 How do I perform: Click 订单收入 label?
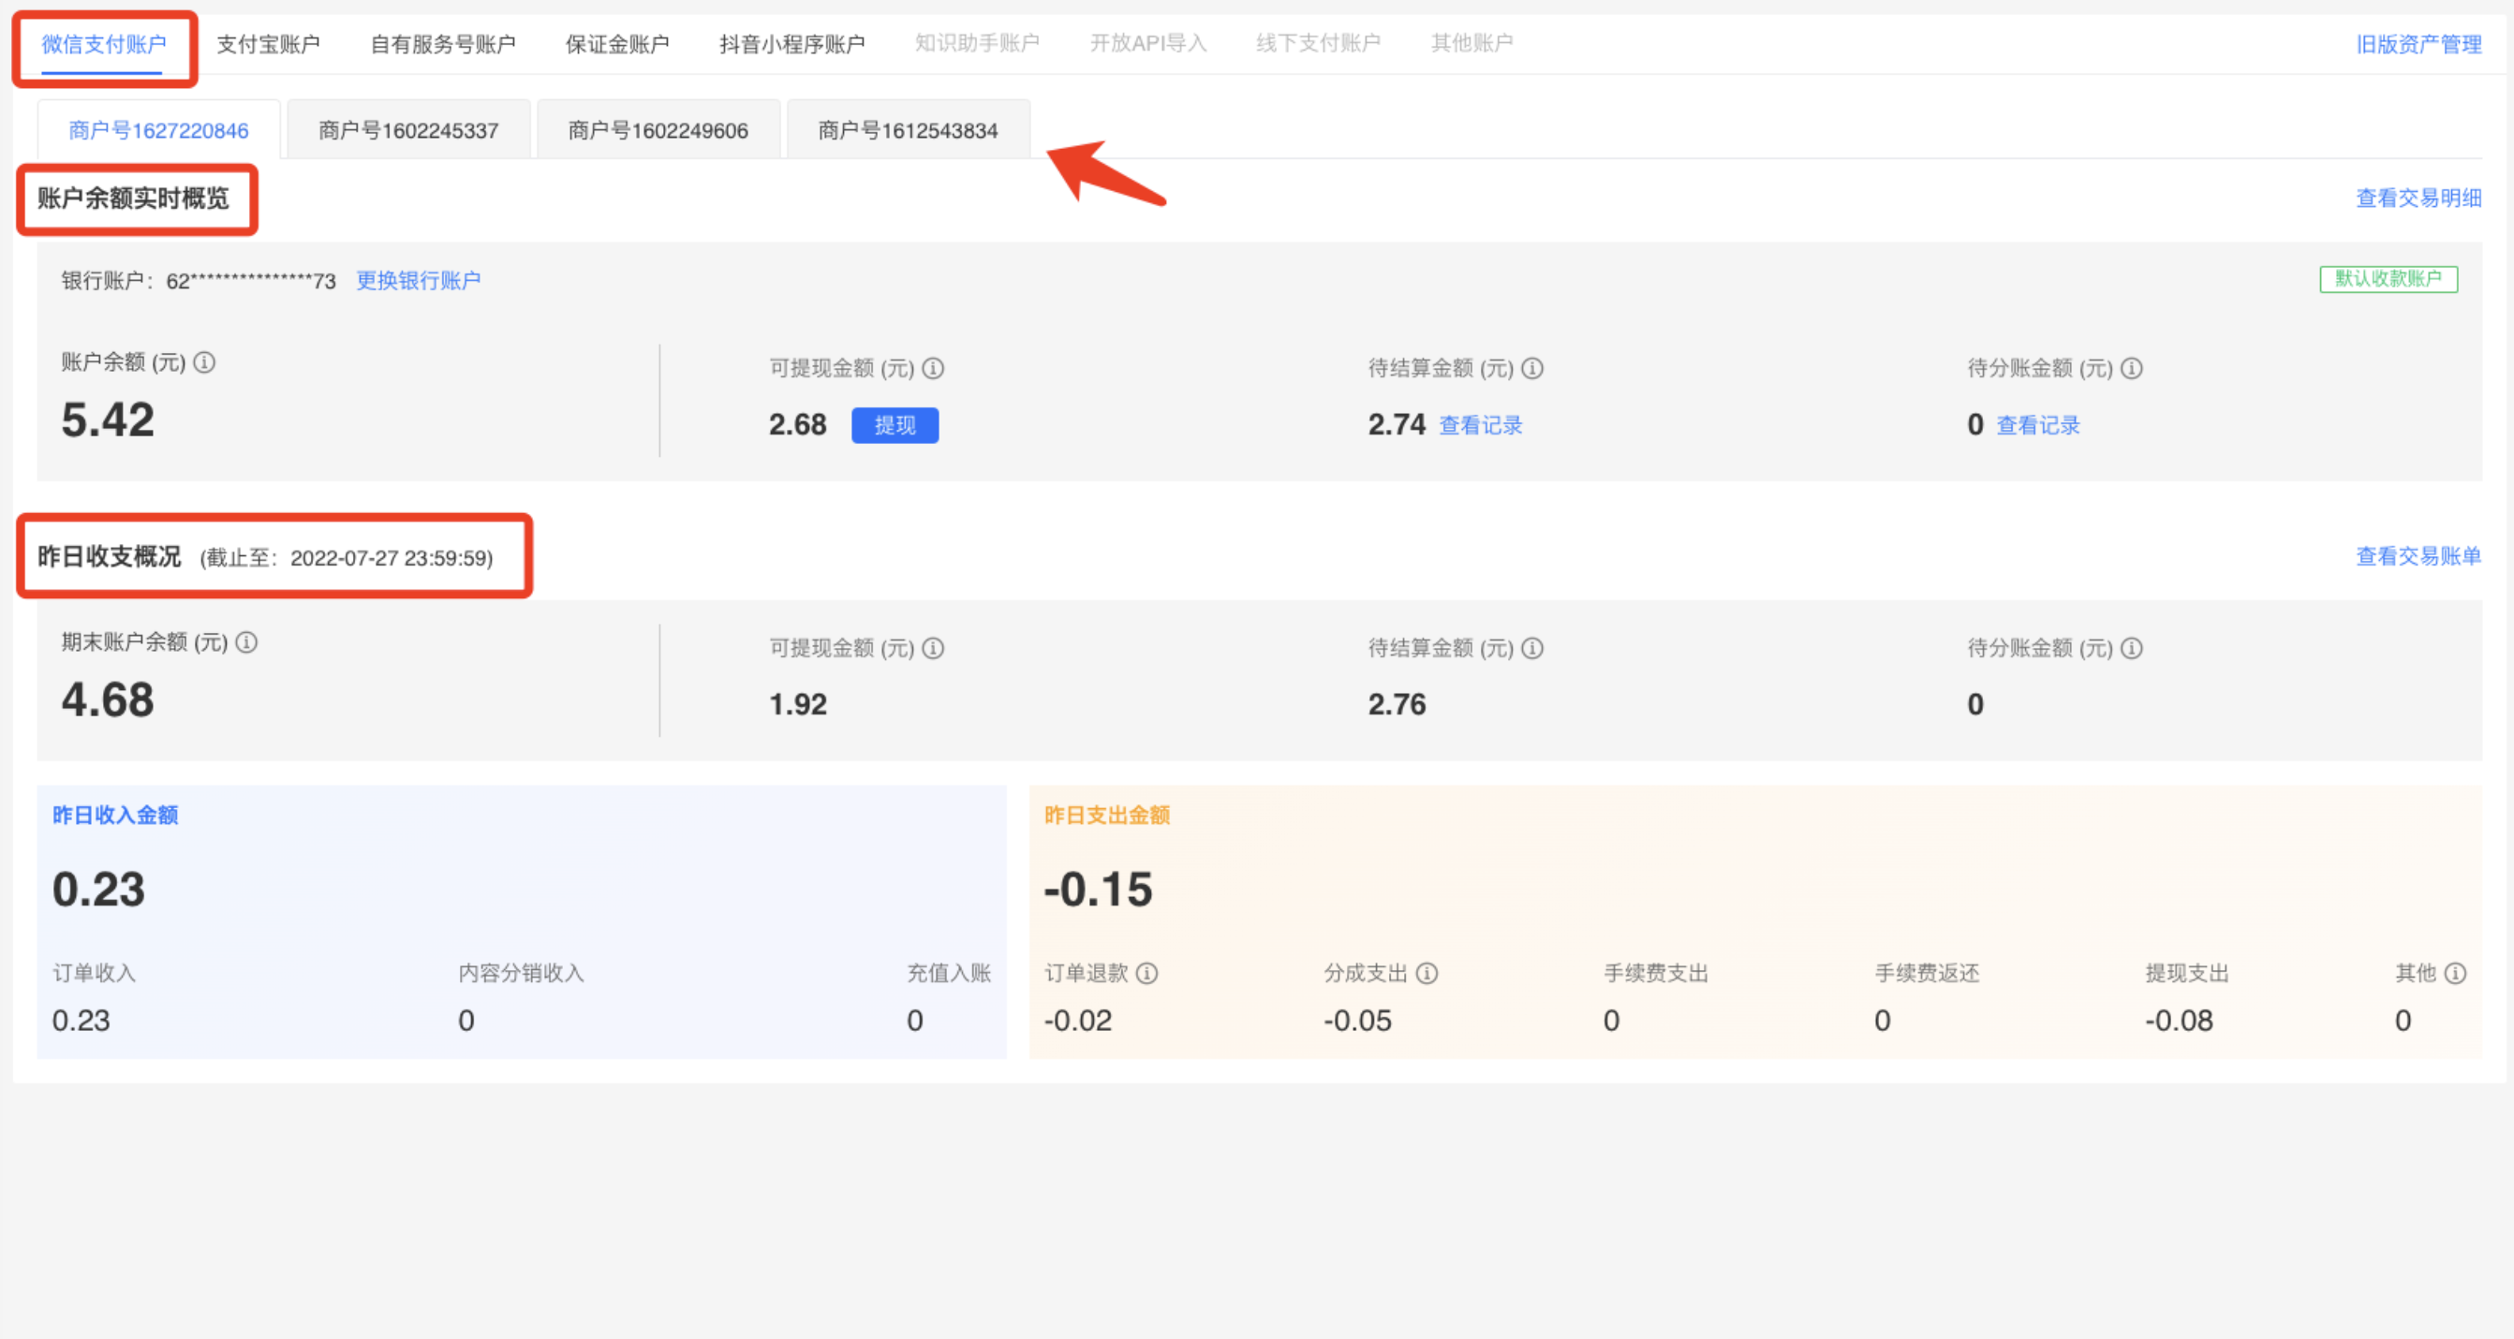(95, 974)
